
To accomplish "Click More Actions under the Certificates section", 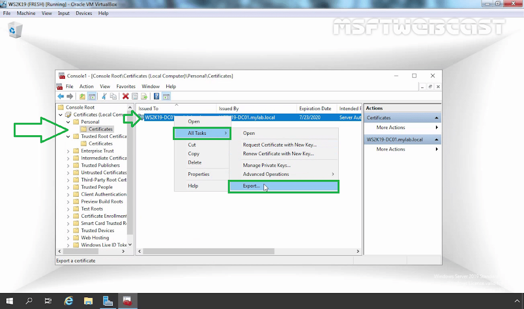I will [x=390, y=128].
